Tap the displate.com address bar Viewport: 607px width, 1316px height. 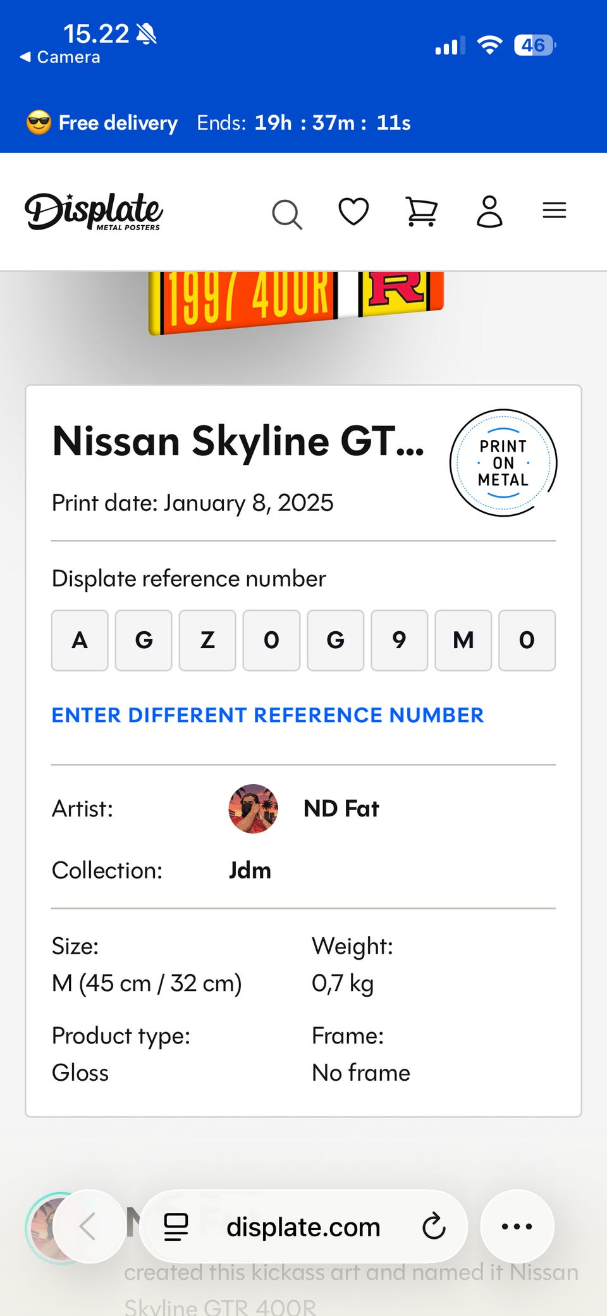click(303, 1227)
